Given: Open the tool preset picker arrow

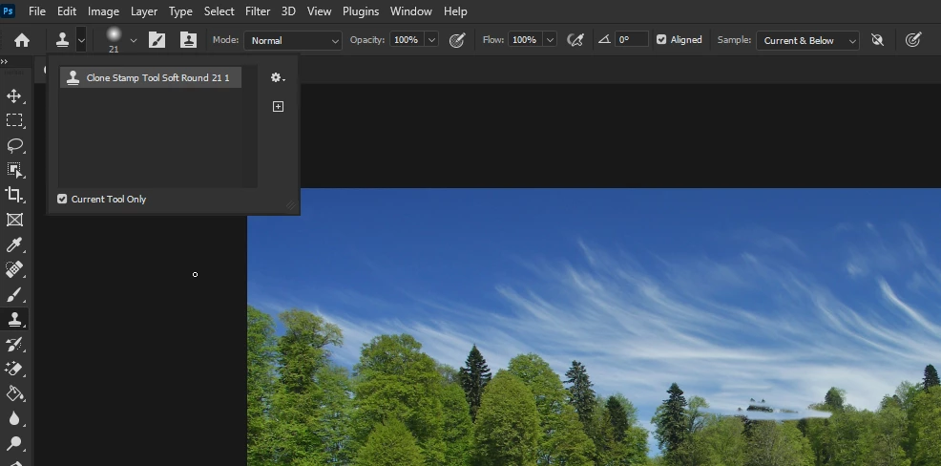Looking at the screenshot, I should pos(81,40).
